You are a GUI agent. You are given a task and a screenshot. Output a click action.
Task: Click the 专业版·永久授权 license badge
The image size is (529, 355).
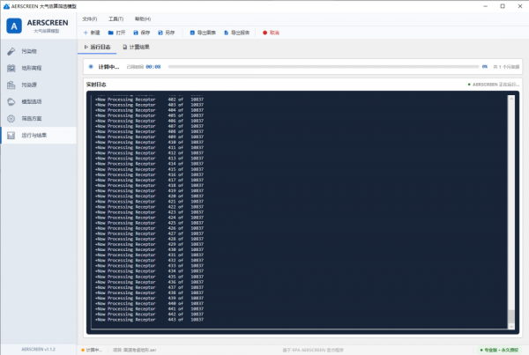pyautogui.click(x=499, y=350)
